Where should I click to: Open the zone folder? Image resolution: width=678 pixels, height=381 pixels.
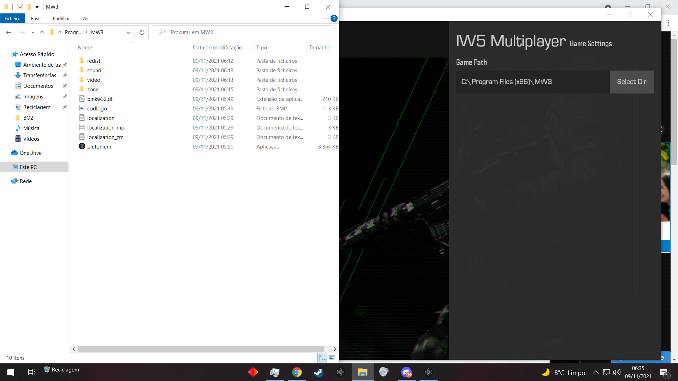93,89
